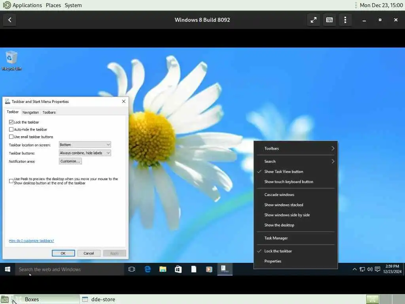Select Show windows side by side

[295, 215]
